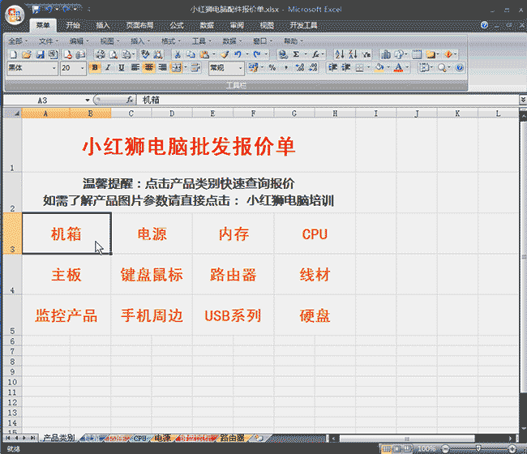This screenshot has height=454, width=527.
Task: Switch to Normal view in status bar
Action: point(386,448)
